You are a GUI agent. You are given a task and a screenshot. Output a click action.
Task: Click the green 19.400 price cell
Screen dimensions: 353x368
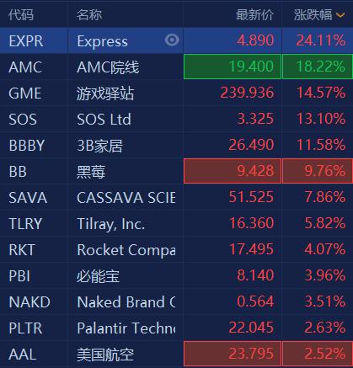coord(233,67)
